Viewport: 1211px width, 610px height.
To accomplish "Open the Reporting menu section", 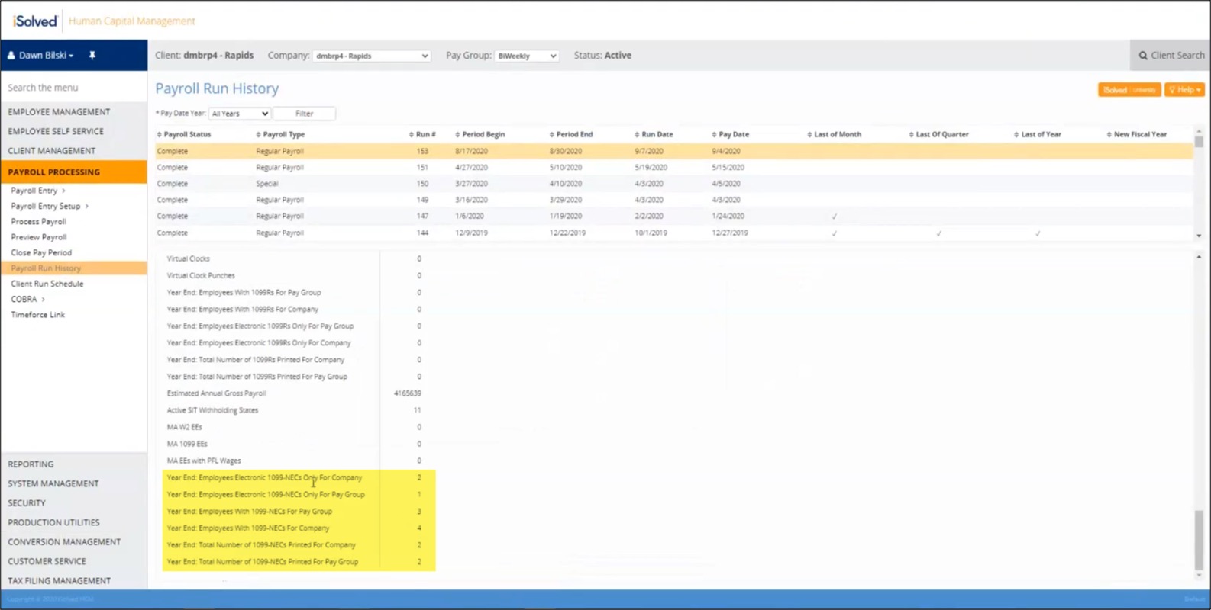I will [x=31, y=464].
